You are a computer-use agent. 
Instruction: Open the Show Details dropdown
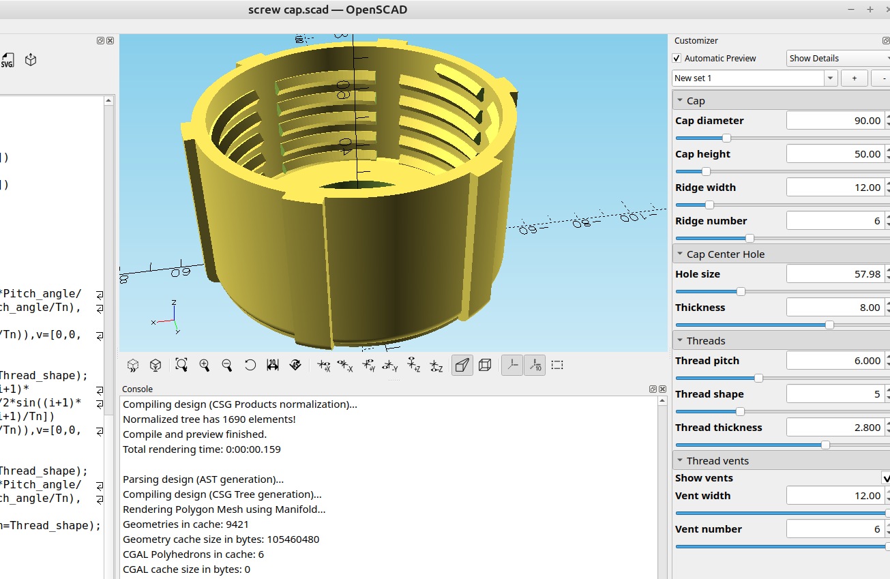click(x=835, y=58)
